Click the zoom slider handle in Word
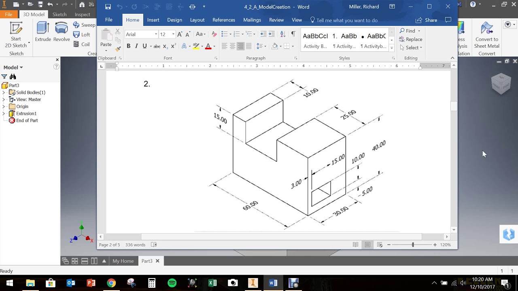The height and width of the screenshot is (291, 518). 413,245
